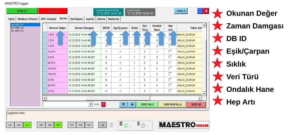The width and height of the screenshot is (299, 135).
Task: Click the VERİ SİL button
Action: coord(196,104)
